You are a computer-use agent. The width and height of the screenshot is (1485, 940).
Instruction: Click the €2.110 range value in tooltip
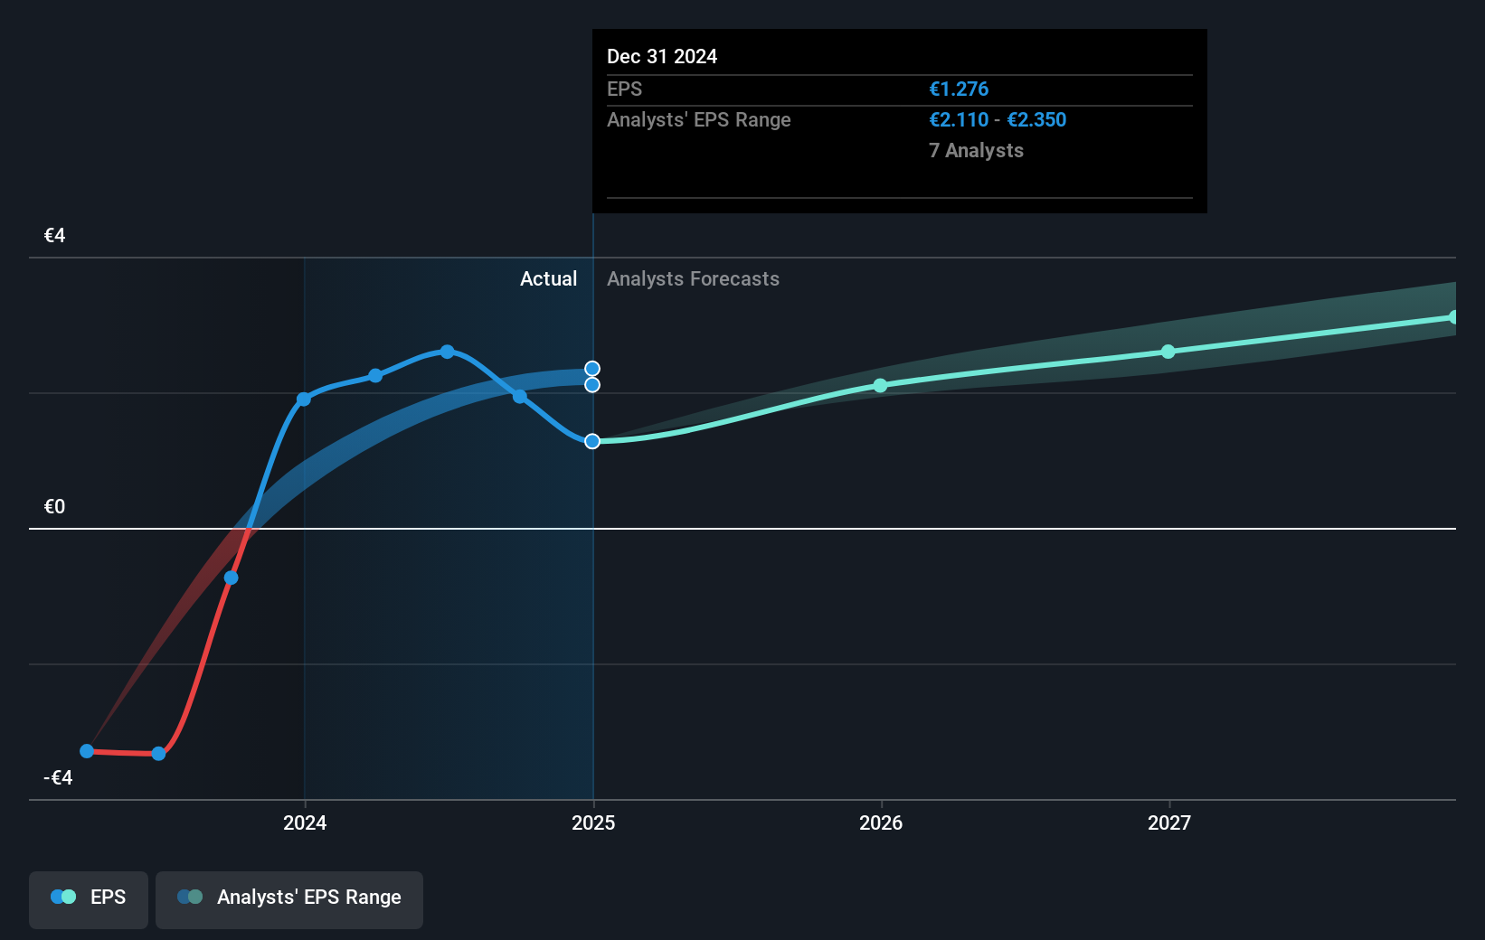click(959, 119)
